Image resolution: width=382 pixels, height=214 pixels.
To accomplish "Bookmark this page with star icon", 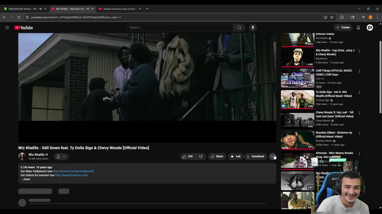I will coord(332,17).
